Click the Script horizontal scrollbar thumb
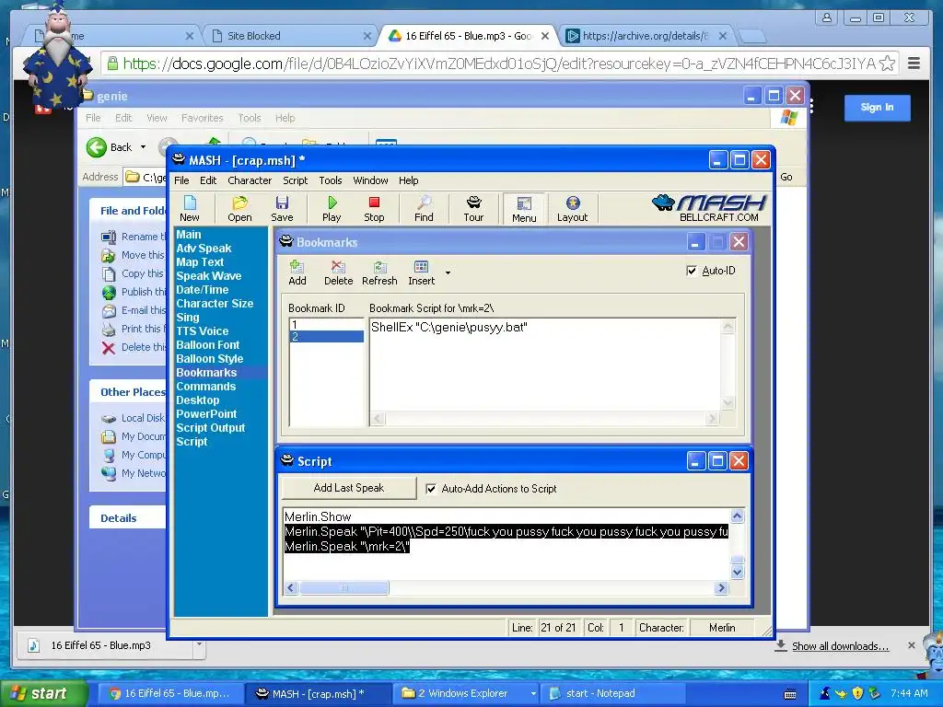The height and width of the screenshot is (707, 943). coord(344,588)
